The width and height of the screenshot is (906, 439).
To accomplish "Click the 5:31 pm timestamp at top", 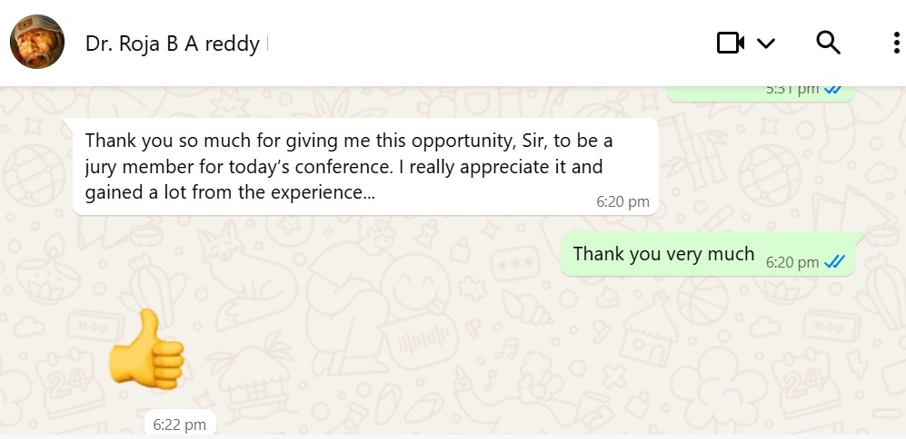I will coord(792,90).
